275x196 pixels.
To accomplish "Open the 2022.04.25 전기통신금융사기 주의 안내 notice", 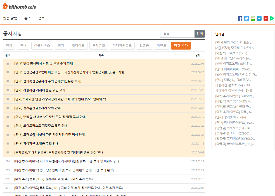I will pos(37,108).
